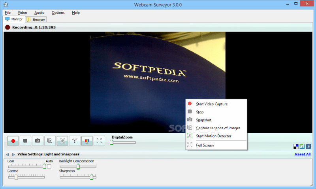Click the capture image sequence toolbar button

[x=50, y=141]
